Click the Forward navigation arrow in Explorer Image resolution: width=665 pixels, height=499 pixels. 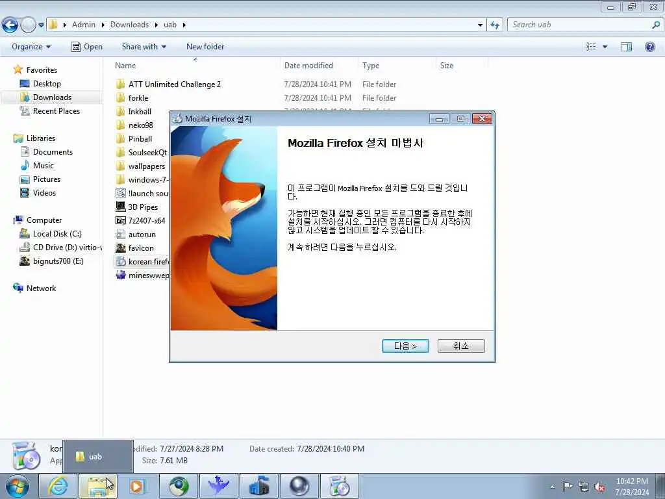tap(28, 25)
